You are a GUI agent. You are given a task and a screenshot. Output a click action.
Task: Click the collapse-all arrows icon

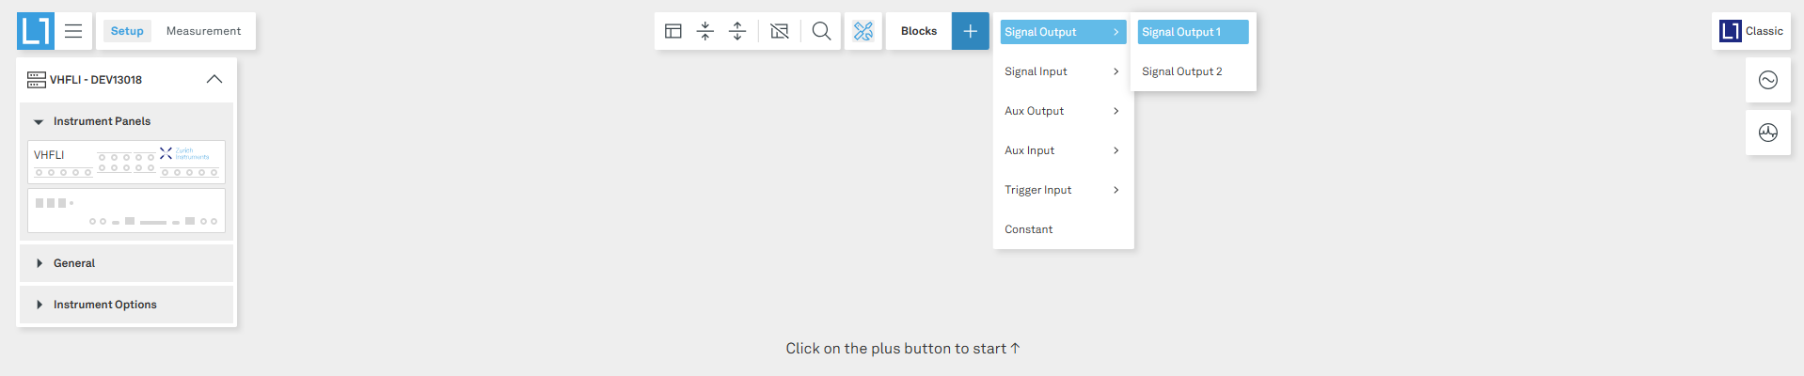click(705, 31)
